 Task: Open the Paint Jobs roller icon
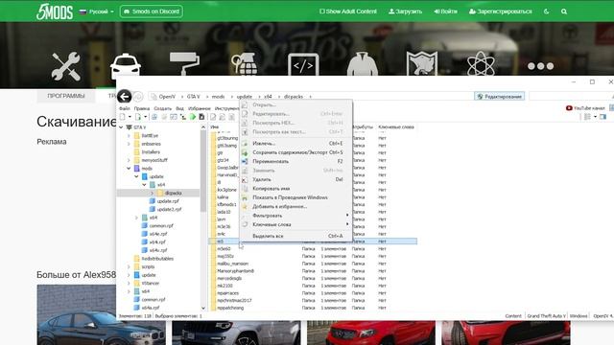point(184,63)
